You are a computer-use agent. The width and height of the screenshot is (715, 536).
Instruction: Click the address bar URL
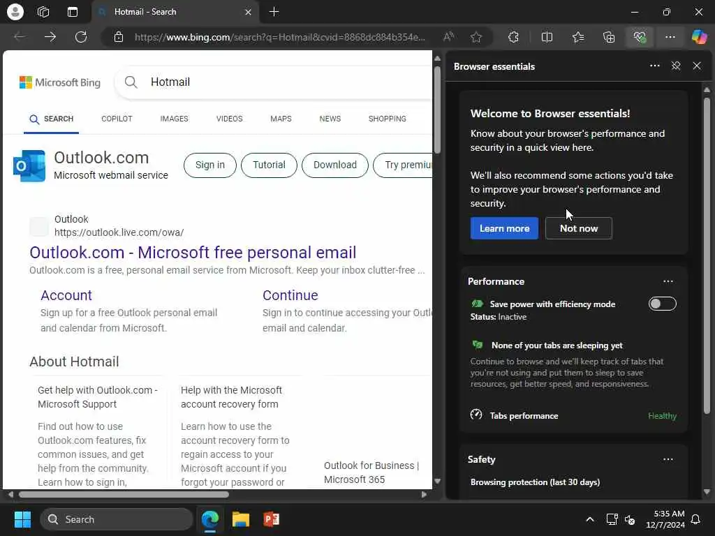(x=279, y=37)
